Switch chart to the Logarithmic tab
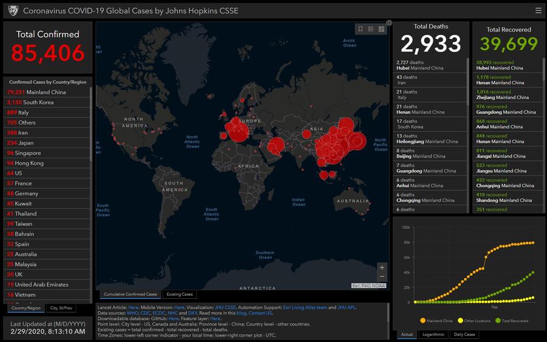This screenshot has height=342, width=547. [x=433, y=334]
